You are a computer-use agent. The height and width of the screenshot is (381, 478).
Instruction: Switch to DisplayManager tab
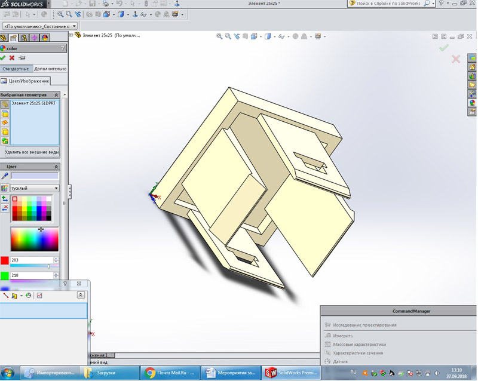45,38
